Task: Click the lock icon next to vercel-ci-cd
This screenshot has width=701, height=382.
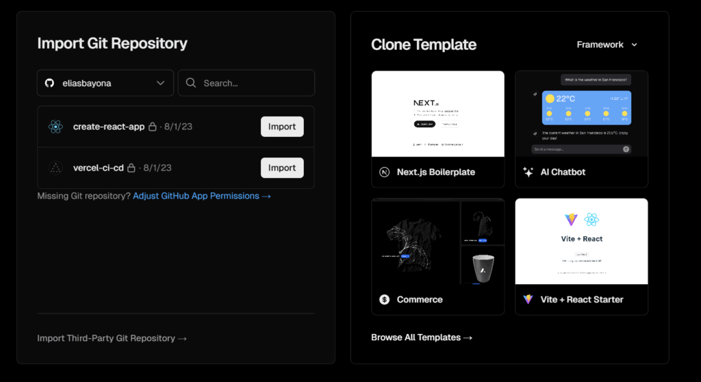Action: [131, 168]
